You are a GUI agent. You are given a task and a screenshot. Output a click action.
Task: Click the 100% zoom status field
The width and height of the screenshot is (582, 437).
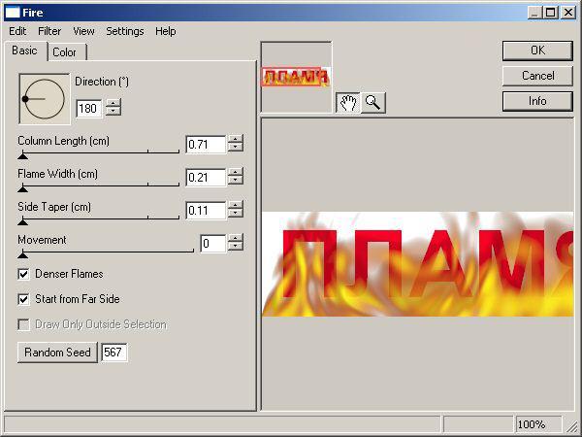[x=538, y=424]
